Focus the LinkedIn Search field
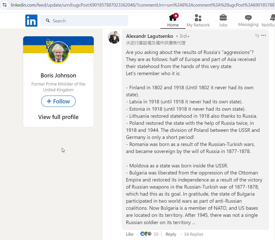The width and height of the screenshot is (275, 240). coord(84,21)
